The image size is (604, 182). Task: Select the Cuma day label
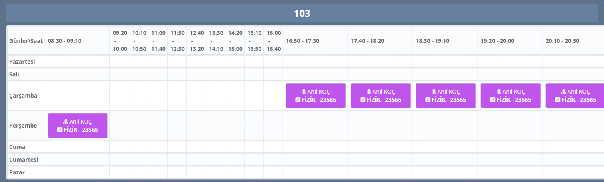[x=17, y=147]
